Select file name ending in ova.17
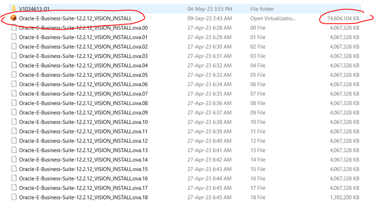Image resolution: width=381 pixels, height=217 pixels. [x=83, y=188]
